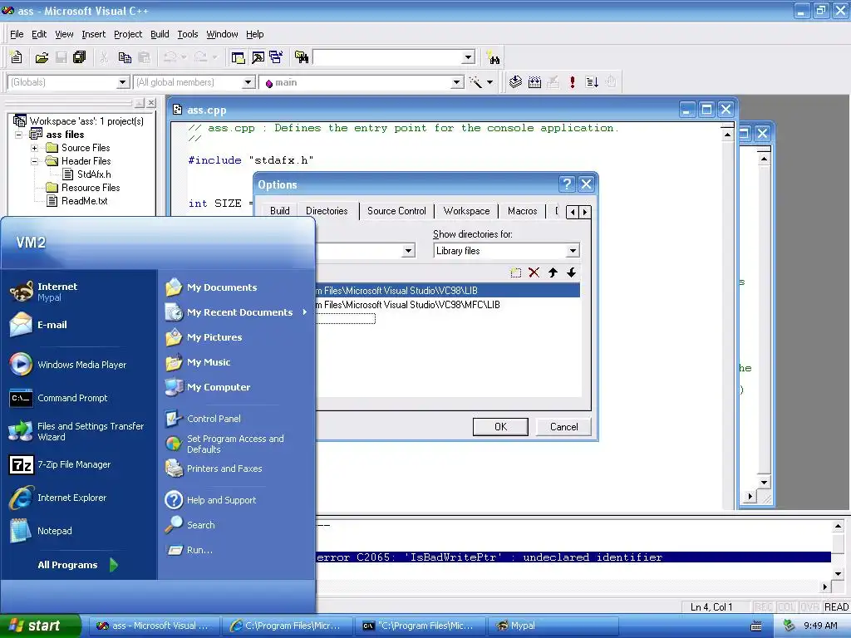Select the VC98\MFC\LIB directory row

click(449, 305)
